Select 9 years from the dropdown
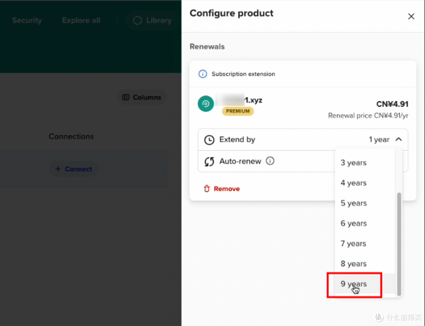Image resolution: width=425 pixels, height=326 pixels. click(354, 284)
